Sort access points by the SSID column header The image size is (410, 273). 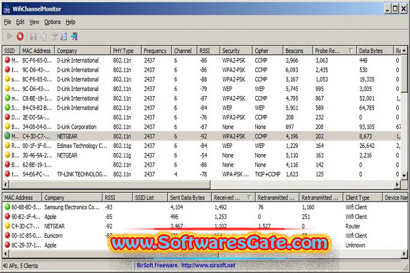coord(11,51)
